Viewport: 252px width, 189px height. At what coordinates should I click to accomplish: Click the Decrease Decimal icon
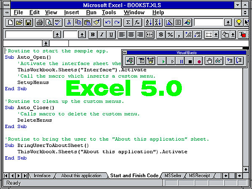197,34
